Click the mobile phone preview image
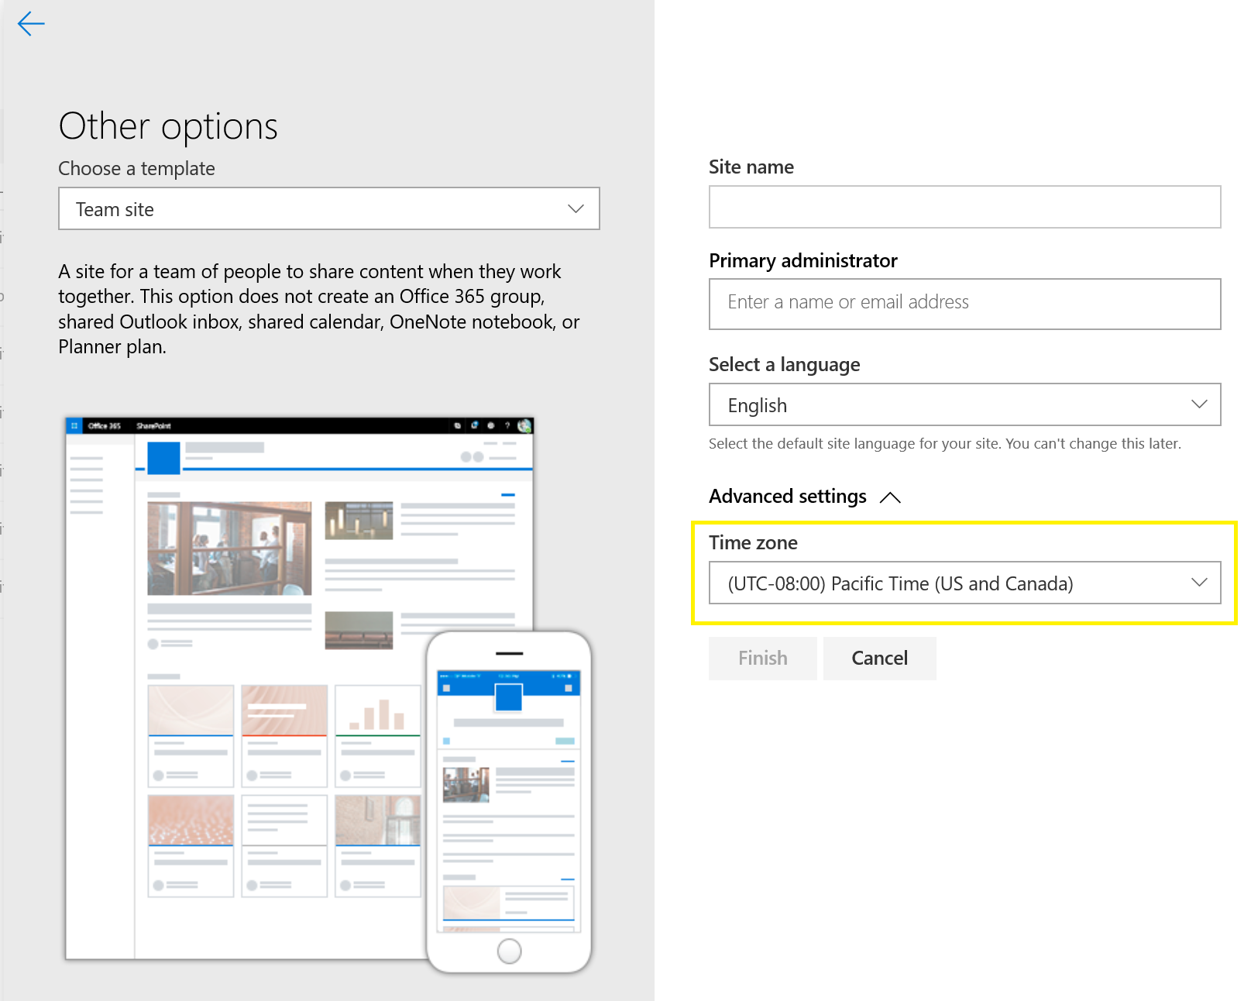The image size is (1251, 1001). pos(509,798)
